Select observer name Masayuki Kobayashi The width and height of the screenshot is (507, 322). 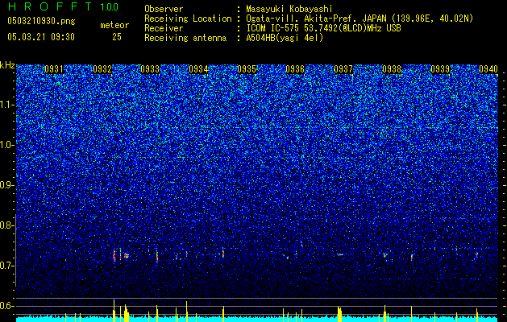[289, 10]
